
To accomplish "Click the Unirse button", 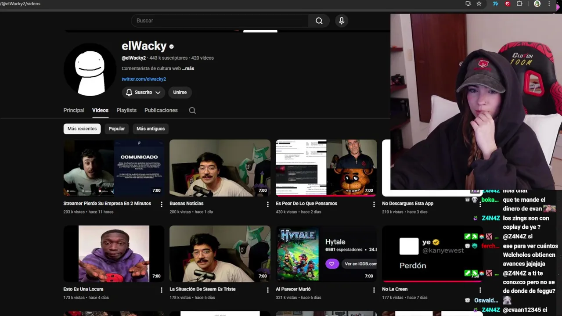I will click(x=180, y=92).
